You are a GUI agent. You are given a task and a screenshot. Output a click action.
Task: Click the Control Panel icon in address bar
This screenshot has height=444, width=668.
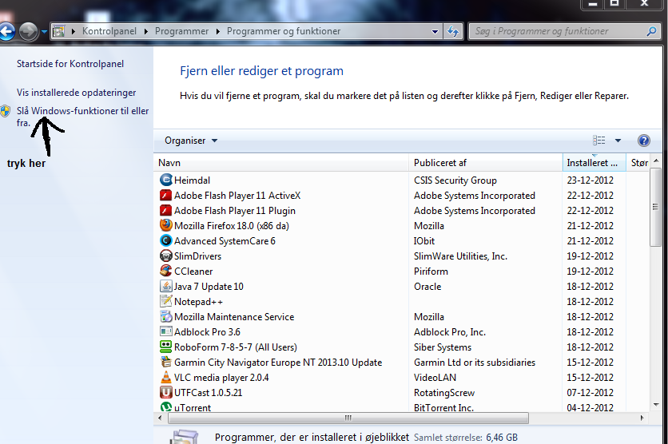[59, 31]
